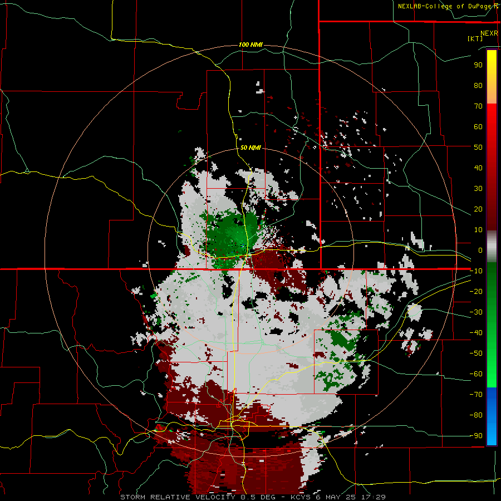
Task: Click the 40 value on the velocity scale
Action: click(x=478, y=168)
